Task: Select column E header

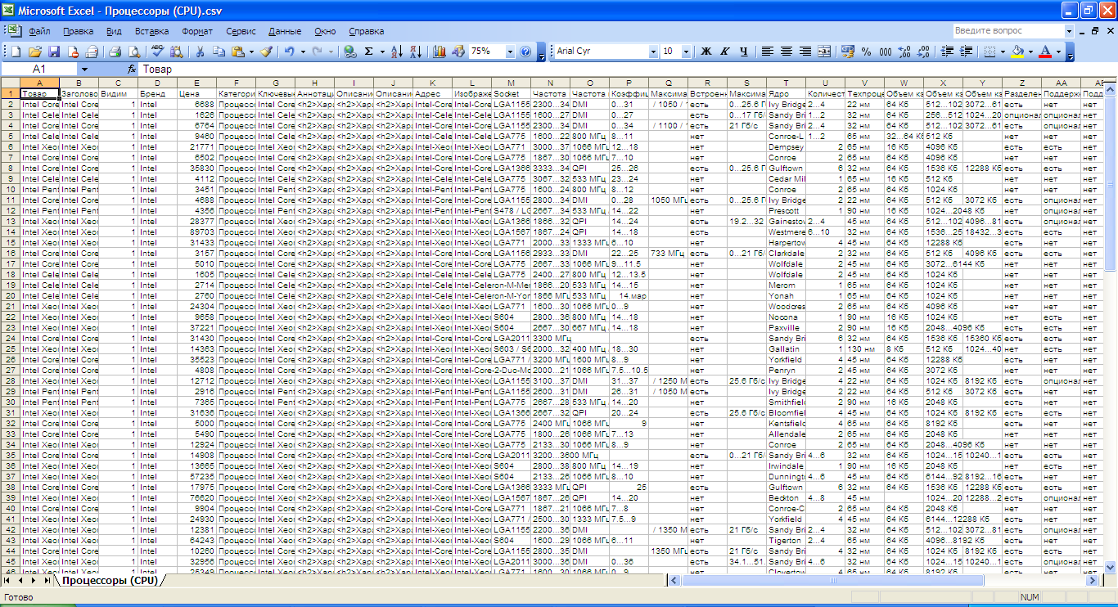Action: pos(196,83)
